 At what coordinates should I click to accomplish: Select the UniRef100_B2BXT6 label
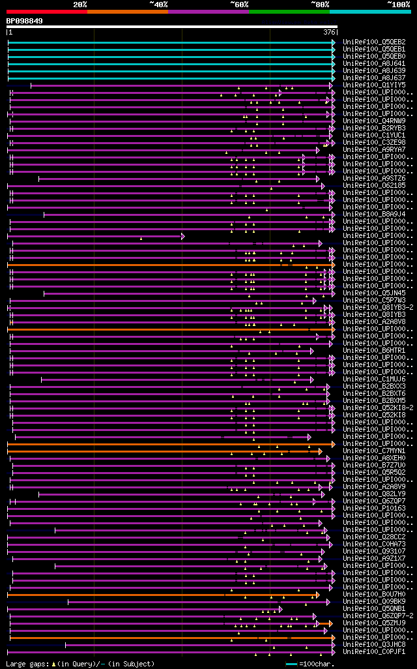point(374,393)
